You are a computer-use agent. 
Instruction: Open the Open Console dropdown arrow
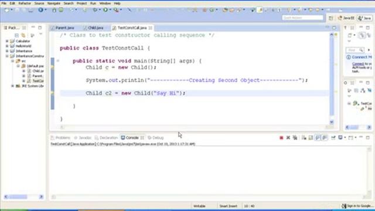click(x=356, y=138)
